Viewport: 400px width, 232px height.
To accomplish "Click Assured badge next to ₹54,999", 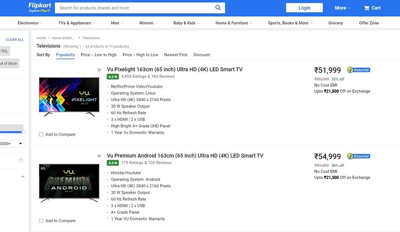I will pos(359,156).
